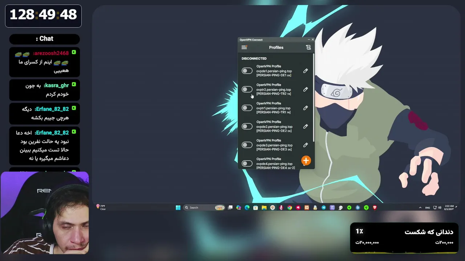The image size is (465, 261).
Task: Open the volume control tray icon
Action: pos(440,208)
